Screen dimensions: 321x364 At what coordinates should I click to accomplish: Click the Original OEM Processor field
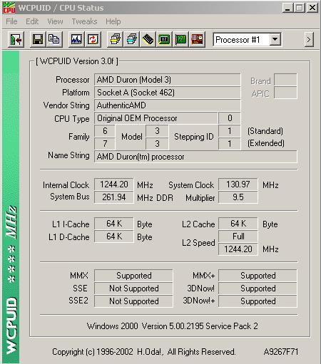point(156,118)
